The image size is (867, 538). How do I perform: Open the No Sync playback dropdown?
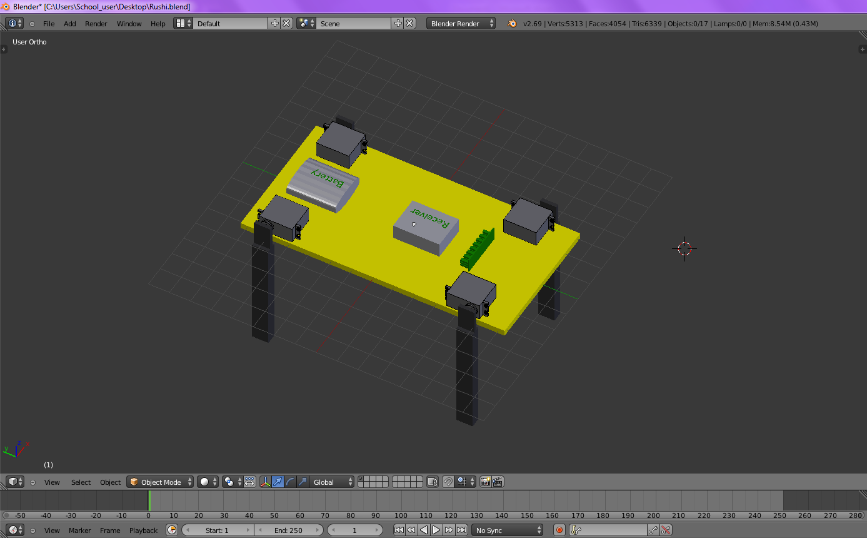pos(508,530)
